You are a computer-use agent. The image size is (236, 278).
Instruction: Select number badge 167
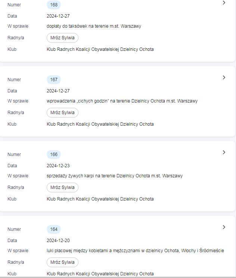pos(54,80)
